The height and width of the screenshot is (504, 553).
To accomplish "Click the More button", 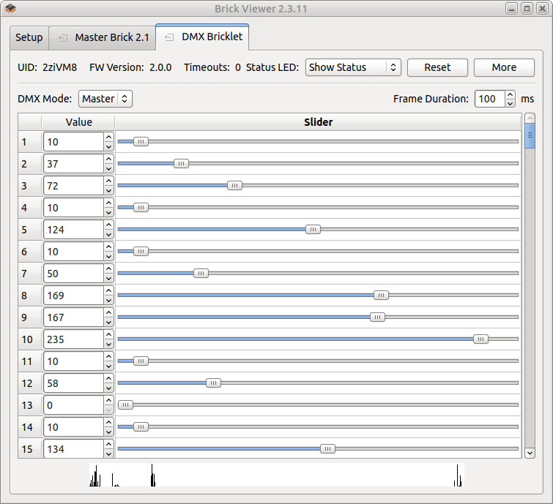I will (504, 67).
